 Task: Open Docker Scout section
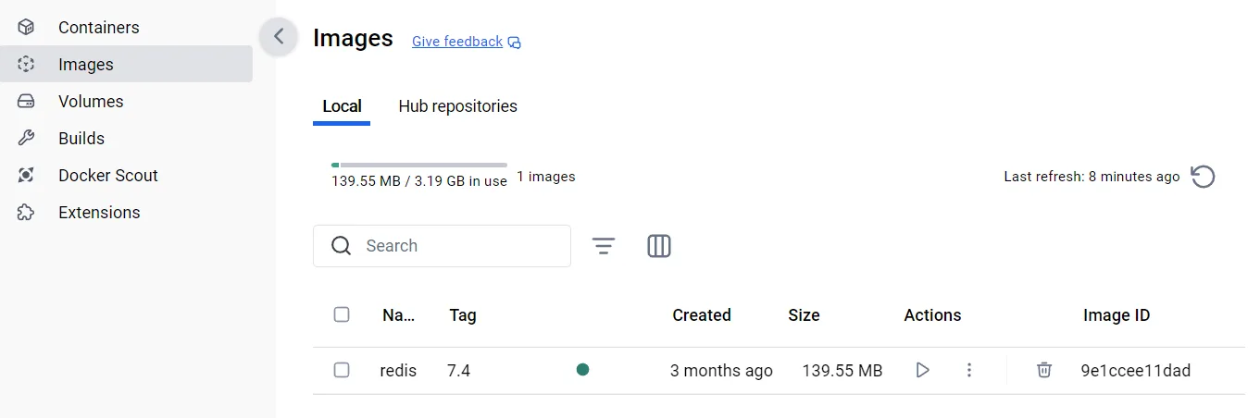tap(126, 176)
